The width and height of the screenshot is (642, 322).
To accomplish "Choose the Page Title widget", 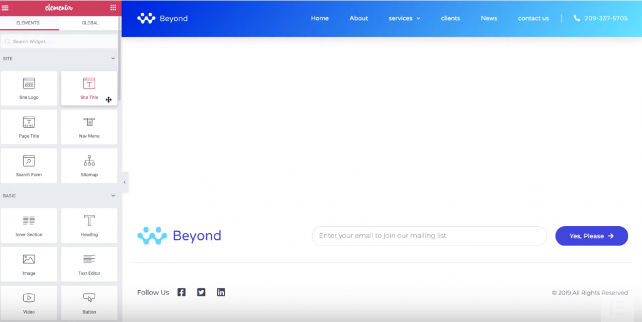I will (29, 127).
